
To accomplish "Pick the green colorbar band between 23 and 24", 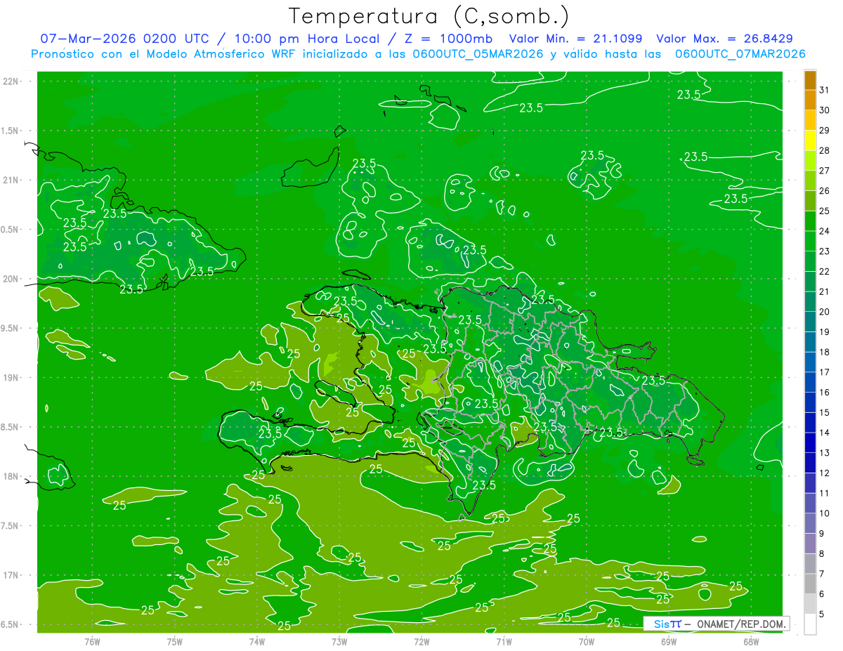I will [810, 241].
